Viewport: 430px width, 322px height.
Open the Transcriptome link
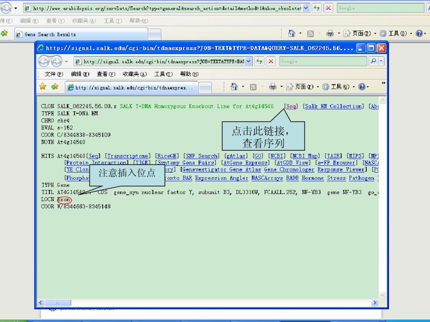click(128, 156)
